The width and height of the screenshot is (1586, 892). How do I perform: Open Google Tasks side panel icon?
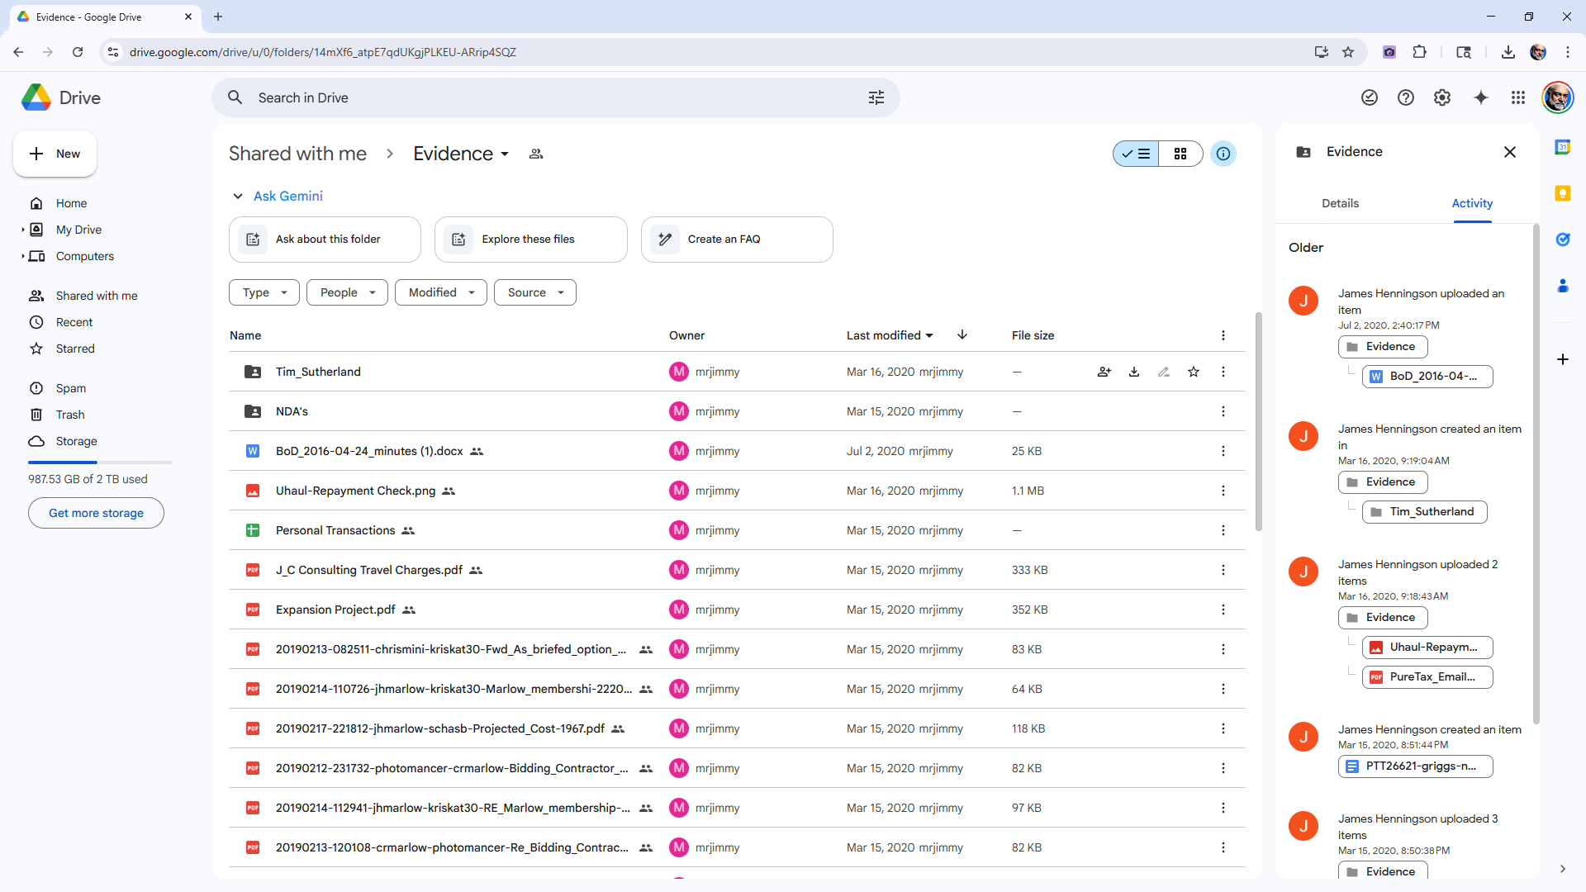click(1563, 240)
